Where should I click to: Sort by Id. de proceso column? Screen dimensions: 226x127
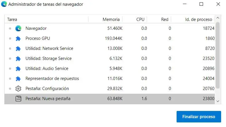pyautogui.click(x=199, y=19)
